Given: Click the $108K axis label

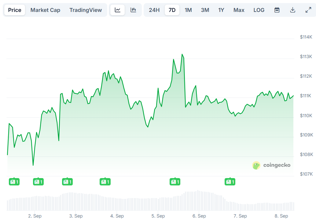Looking at the screenshot, I should click(x=306, y=155).
